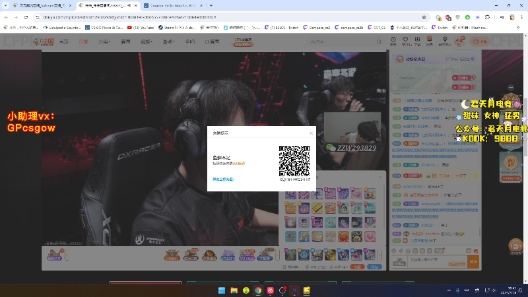Click the second ranked user's follow button
Screen dimensions: 528x297
(463, 87)
